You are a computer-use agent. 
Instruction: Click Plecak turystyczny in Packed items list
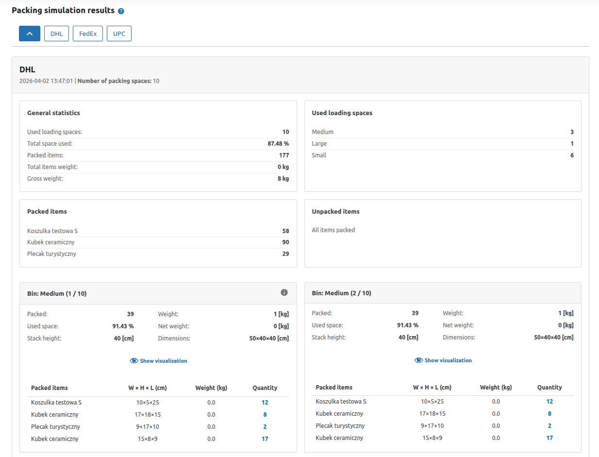pos(51,254)
